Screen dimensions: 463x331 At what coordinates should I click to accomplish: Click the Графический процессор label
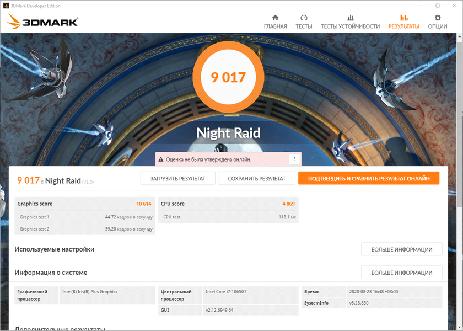pos(36,295)
